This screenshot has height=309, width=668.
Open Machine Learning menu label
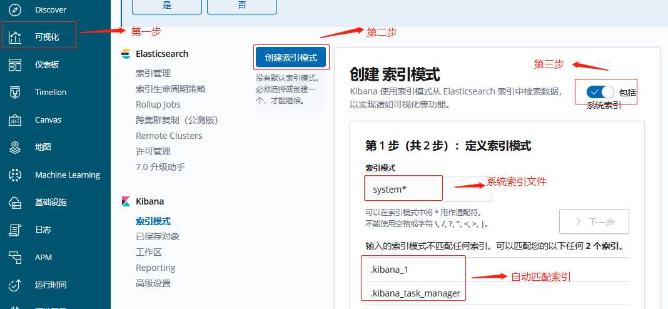point(68,175)
